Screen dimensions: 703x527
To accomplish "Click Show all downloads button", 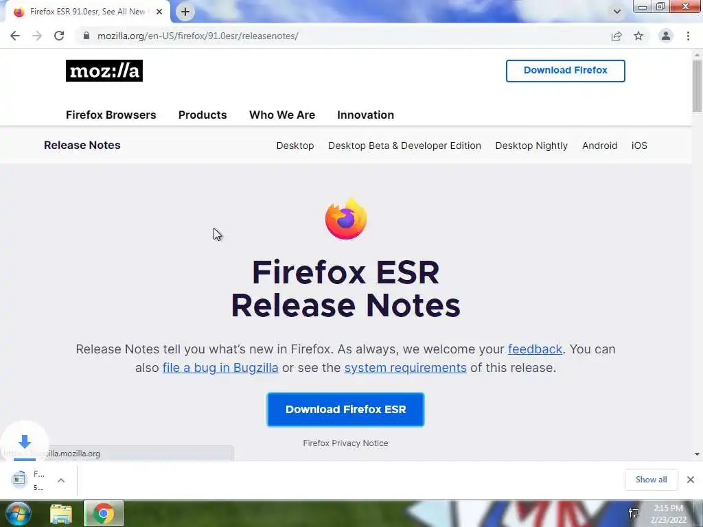I will [651, 480].
